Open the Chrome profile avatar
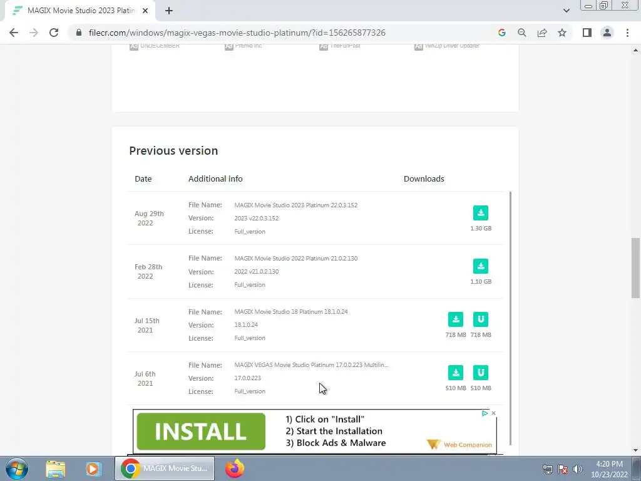This screenshot has width=641, height=481. pos(607,33)
